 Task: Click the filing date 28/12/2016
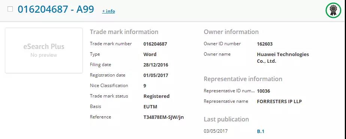[156, 65]
